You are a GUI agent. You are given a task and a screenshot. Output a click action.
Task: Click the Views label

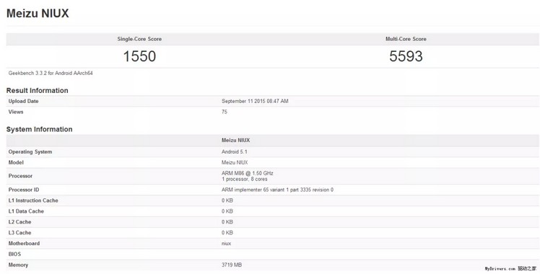point(16,112)
